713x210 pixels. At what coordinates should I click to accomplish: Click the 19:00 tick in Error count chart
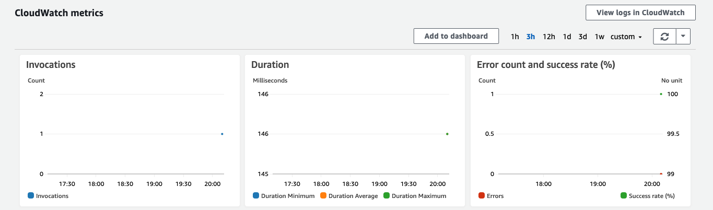click(x=598, y=184)
